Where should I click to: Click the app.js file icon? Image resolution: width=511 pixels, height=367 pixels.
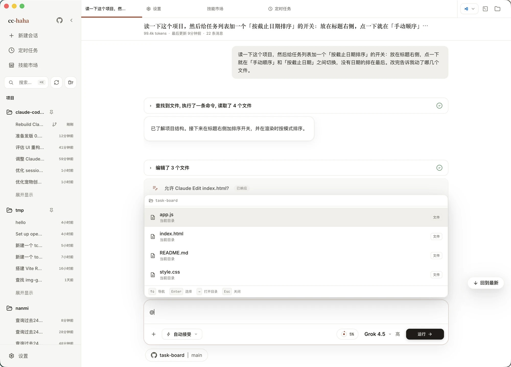pyautogui.click(x=153, y=217)
